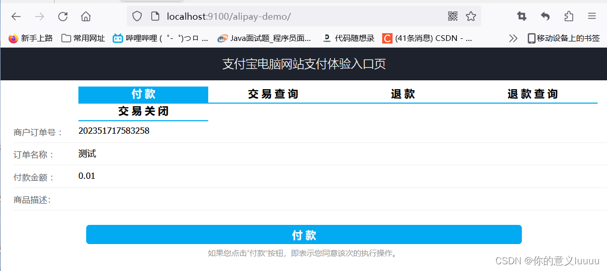Open 移动设备上的书签 folder

(564, 38)
